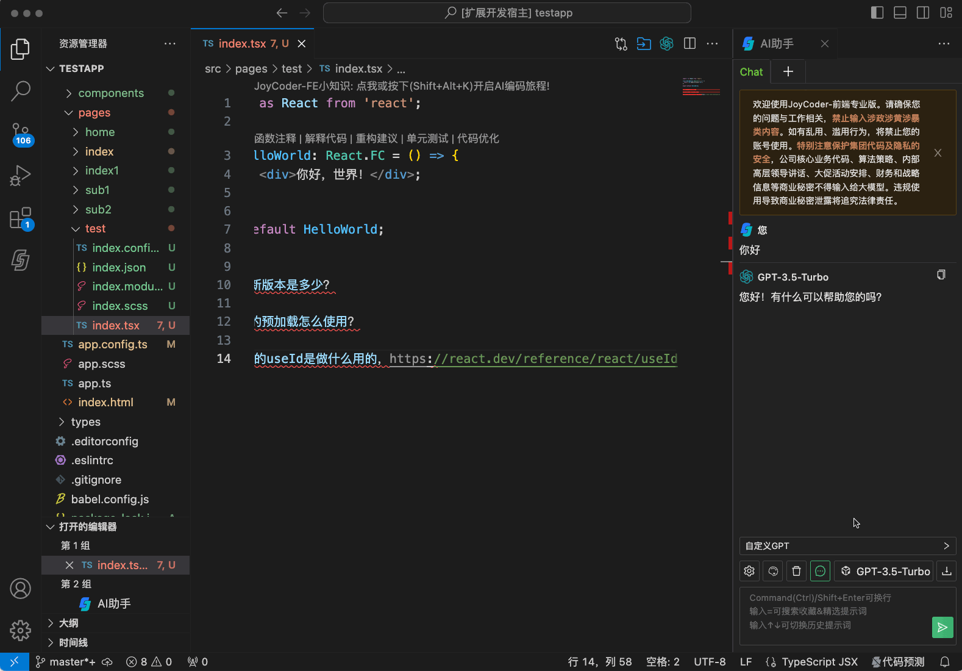Click the green chat bubble icon
This screenshot has width=962, height=671.
[820, 571]
